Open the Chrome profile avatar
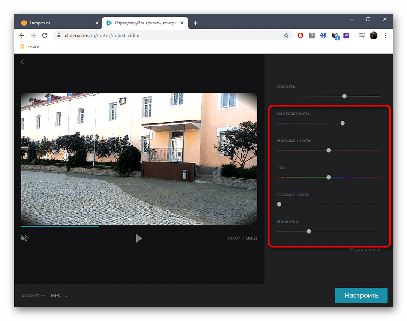The width and height of the screenshot is (407, 321). coord(374,35)
